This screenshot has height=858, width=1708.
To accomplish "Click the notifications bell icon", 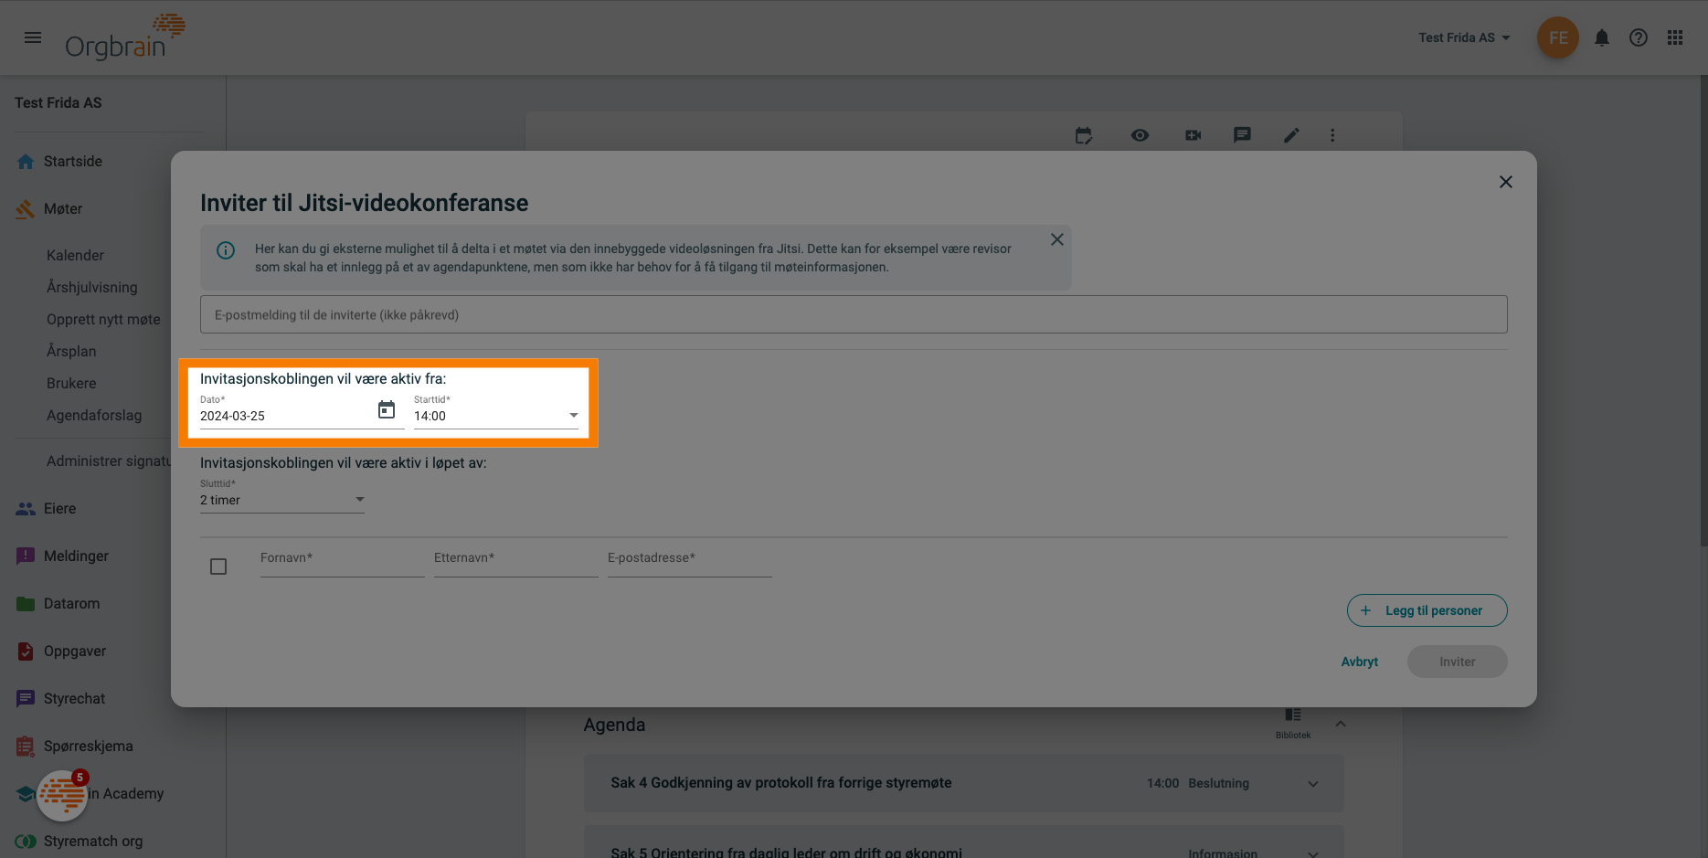I will (x=1601, y=37).
